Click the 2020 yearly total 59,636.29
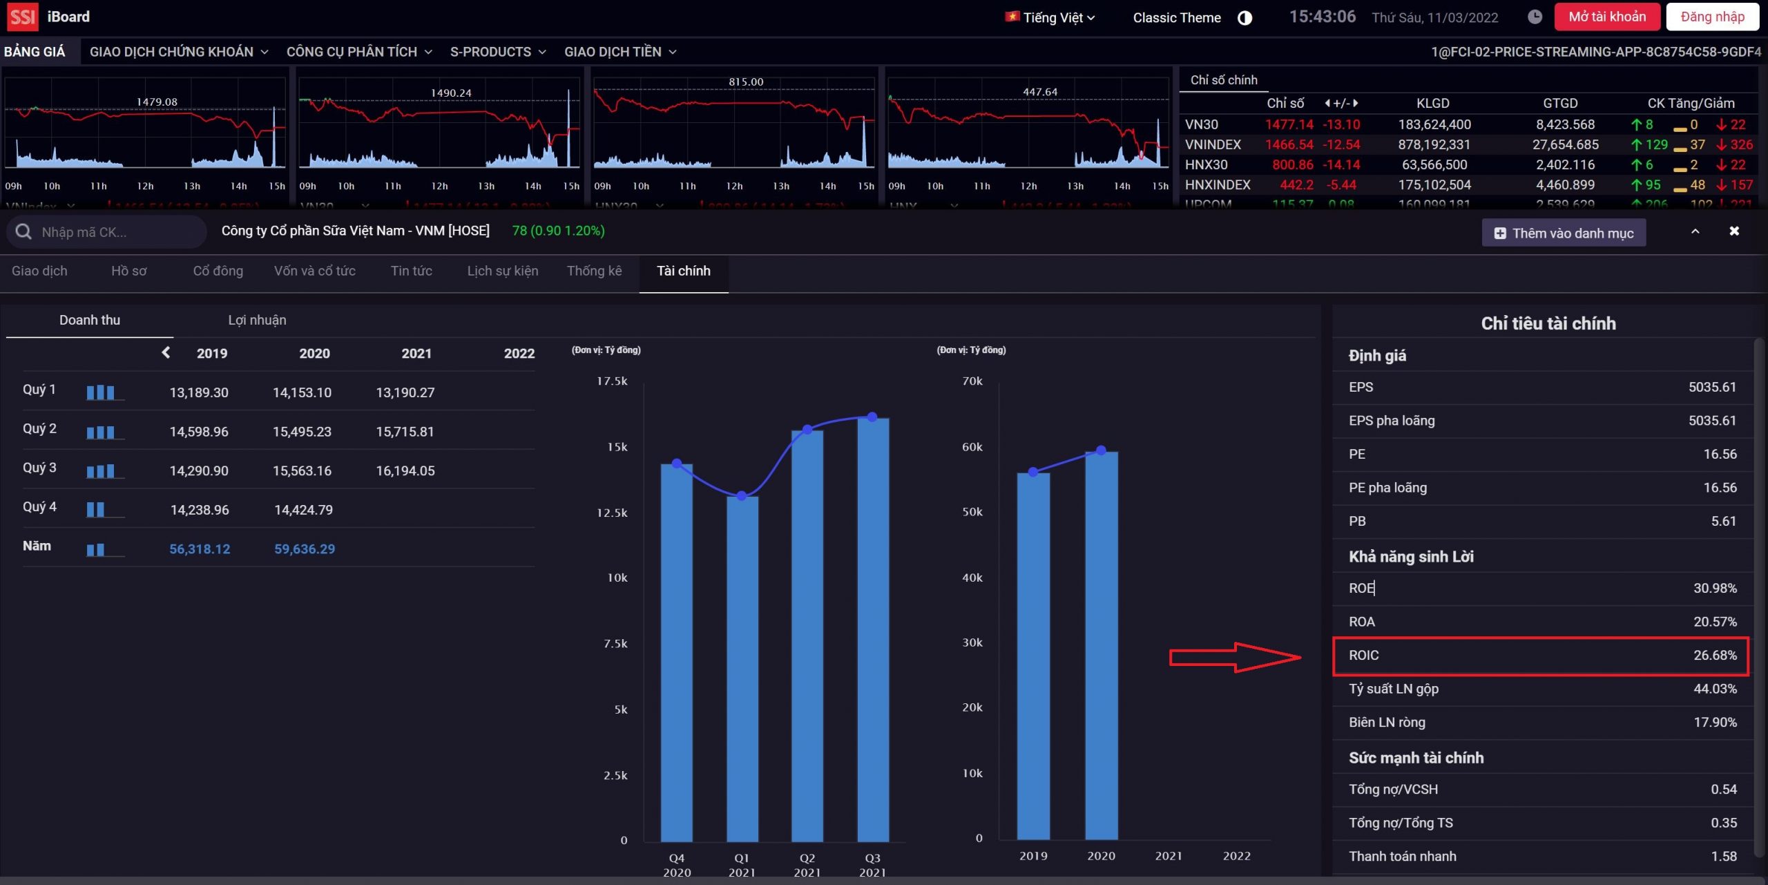The height and width of the screenshot is (885, 1768). [x=305, y=549]
